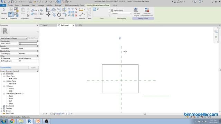This screenshot has height=124, width=221.
Task: Collapse the Elevations (Elevation 1) node
Action: tap(4, 94)
